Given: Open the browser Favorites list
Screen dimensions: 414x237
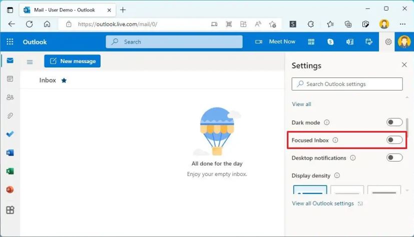Looking at the screenshot, I should [330, 24].
